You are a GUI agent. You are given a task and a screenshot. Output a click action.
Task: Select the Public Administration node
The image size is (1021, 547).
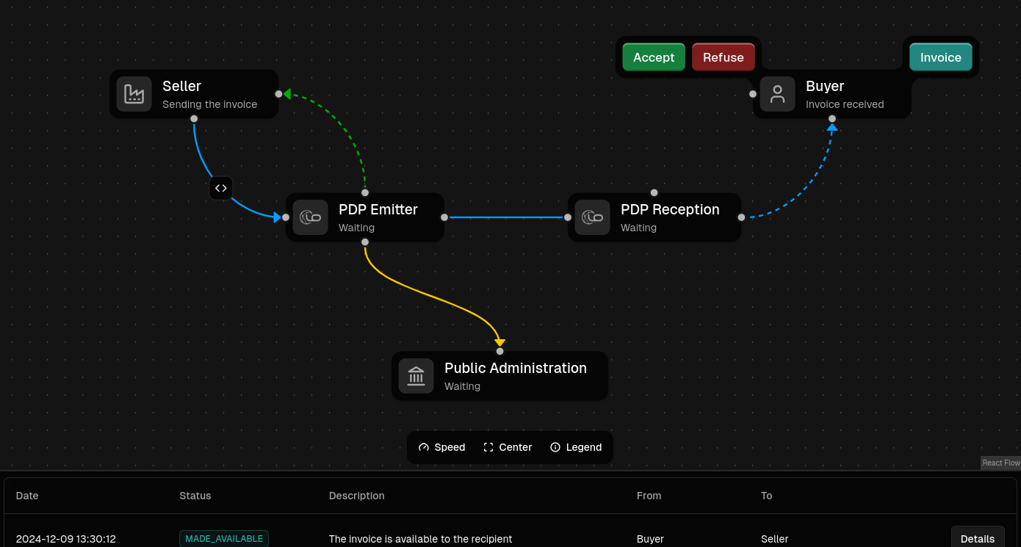point(500,376)
